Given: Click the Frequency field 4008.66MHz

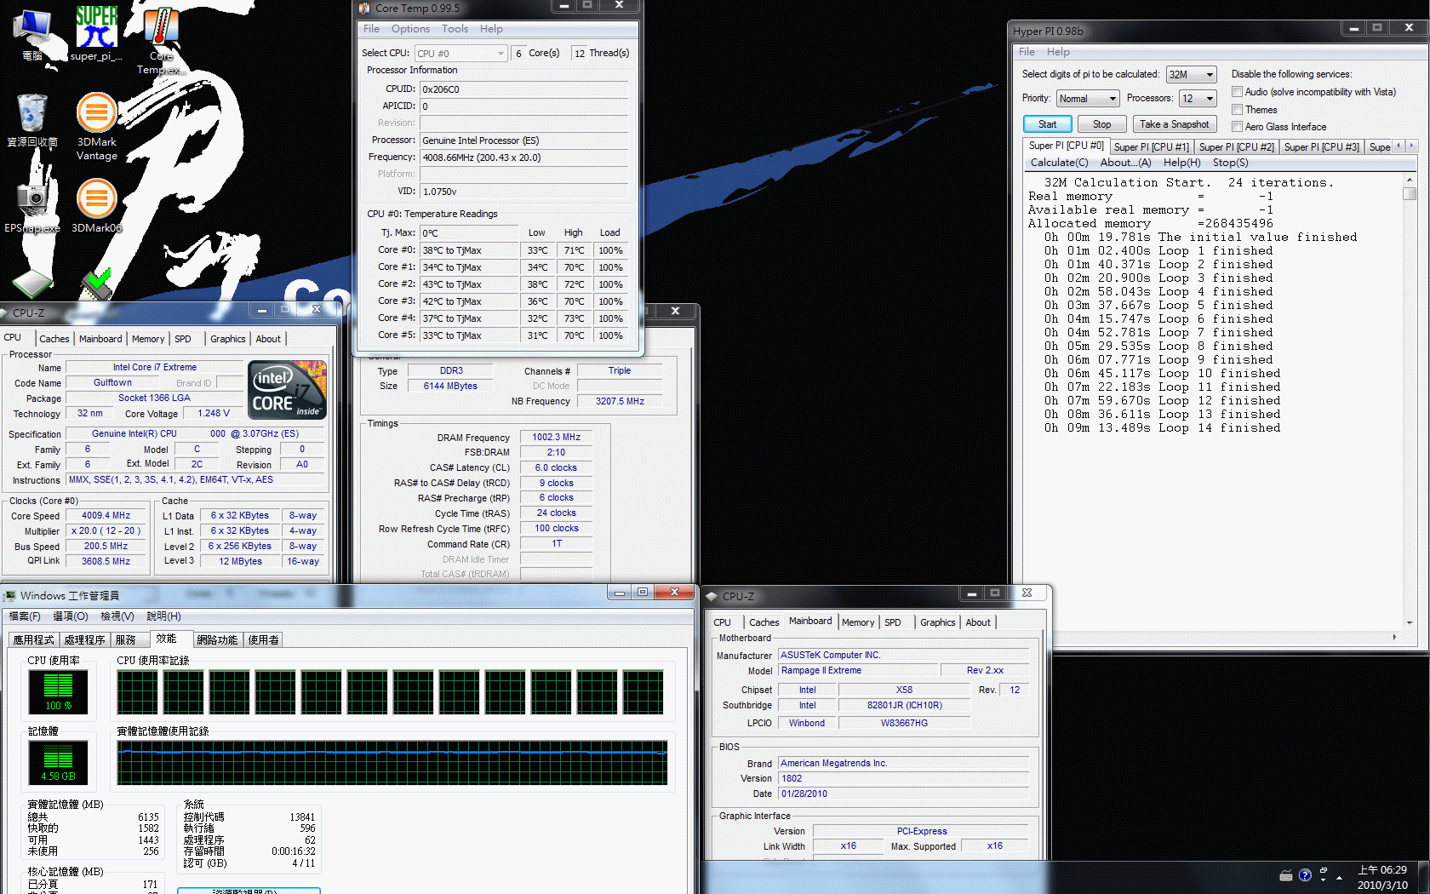Looking at the screenshot, I should [523, 158].
